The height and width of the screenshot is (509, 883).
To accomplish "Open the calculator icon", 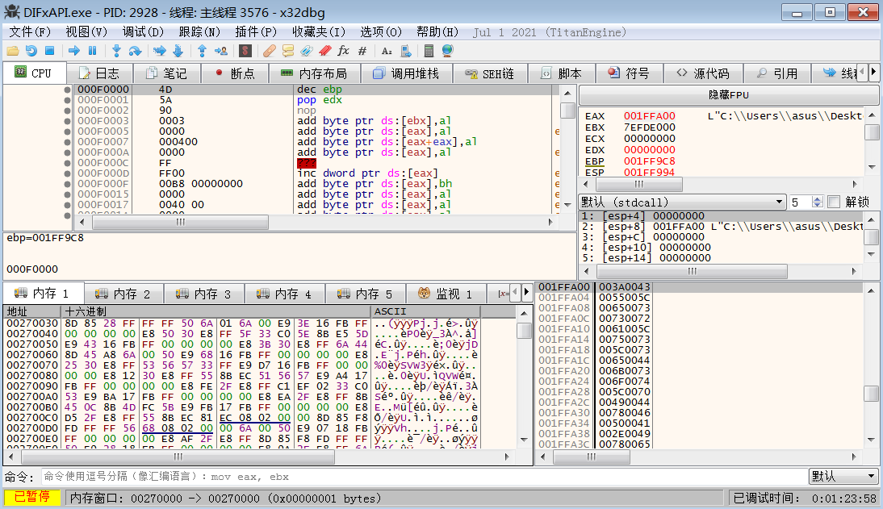I will click(x=429, y=51).
